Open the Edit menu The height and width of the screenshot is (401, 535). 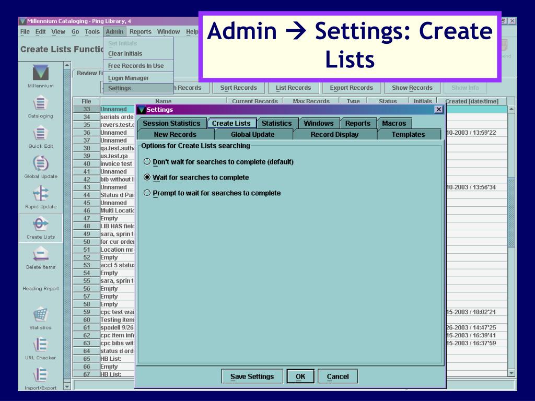pos(40,32)
